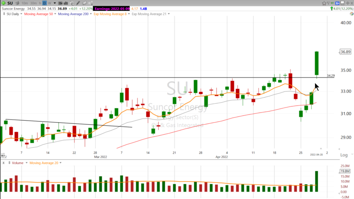Open the Exp Moving Average 8 dropdown
Viewport: 354px width, 199px height.
[x=129, y=14]
